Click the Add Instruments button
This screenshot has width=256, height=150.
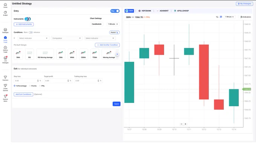tap(24, 24)
